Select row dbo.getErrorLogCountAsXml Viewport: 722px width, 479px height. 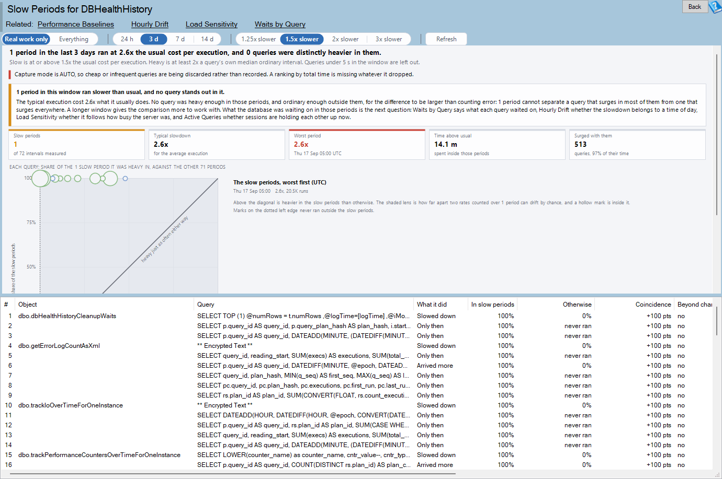point(356,346)
